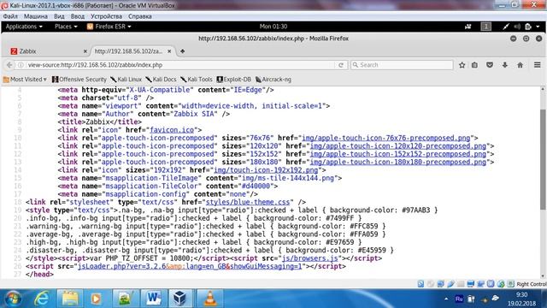Viewport: 547px width, 308px height.
Task: Focus the Firefox Search box
Action: point(402,65)
